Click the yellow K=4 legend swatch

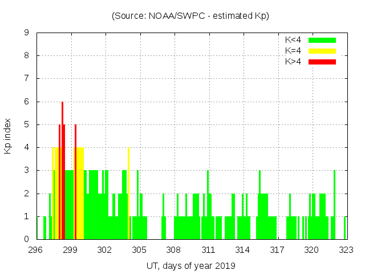(x=322, y=51)
